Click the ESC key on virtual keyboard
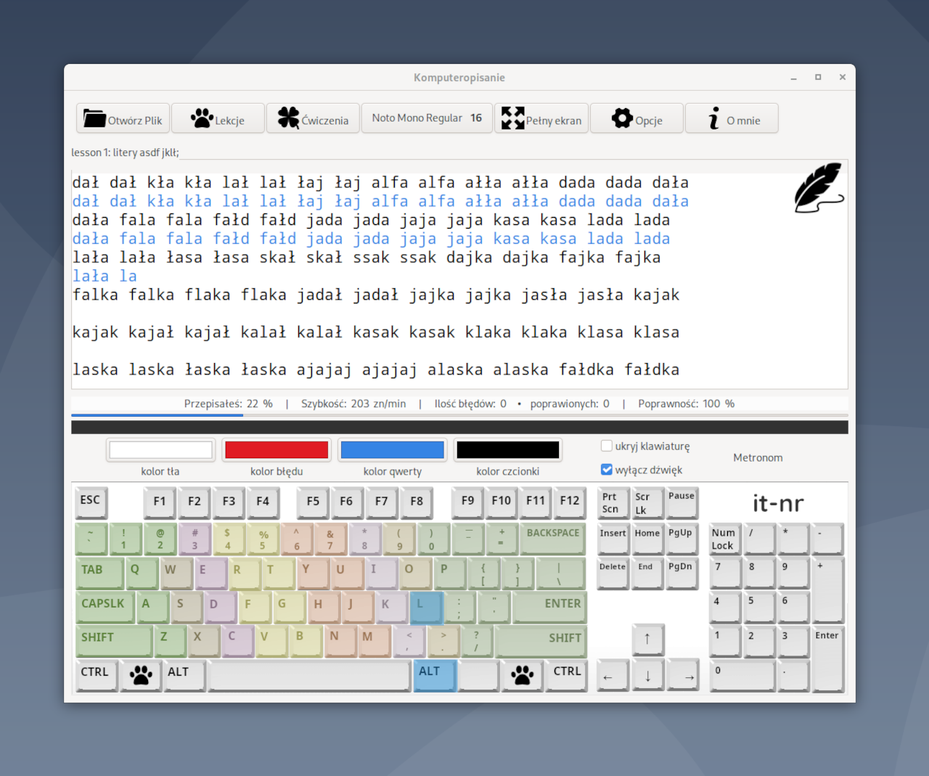This screenshot has height=776, width=929. tap(91, 502)
